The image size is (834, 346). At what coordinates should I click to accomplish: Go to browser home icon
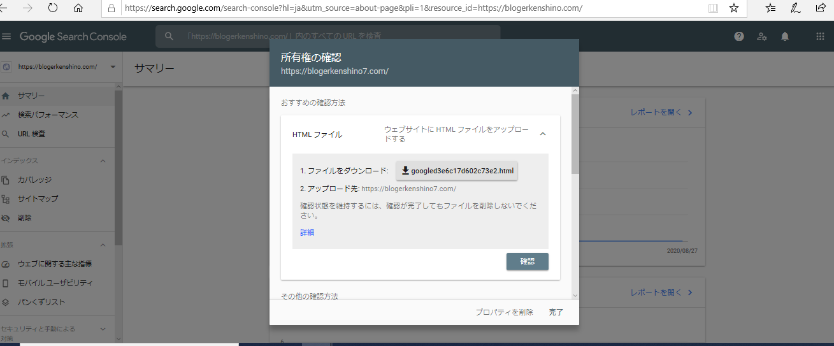click(78, 8)
